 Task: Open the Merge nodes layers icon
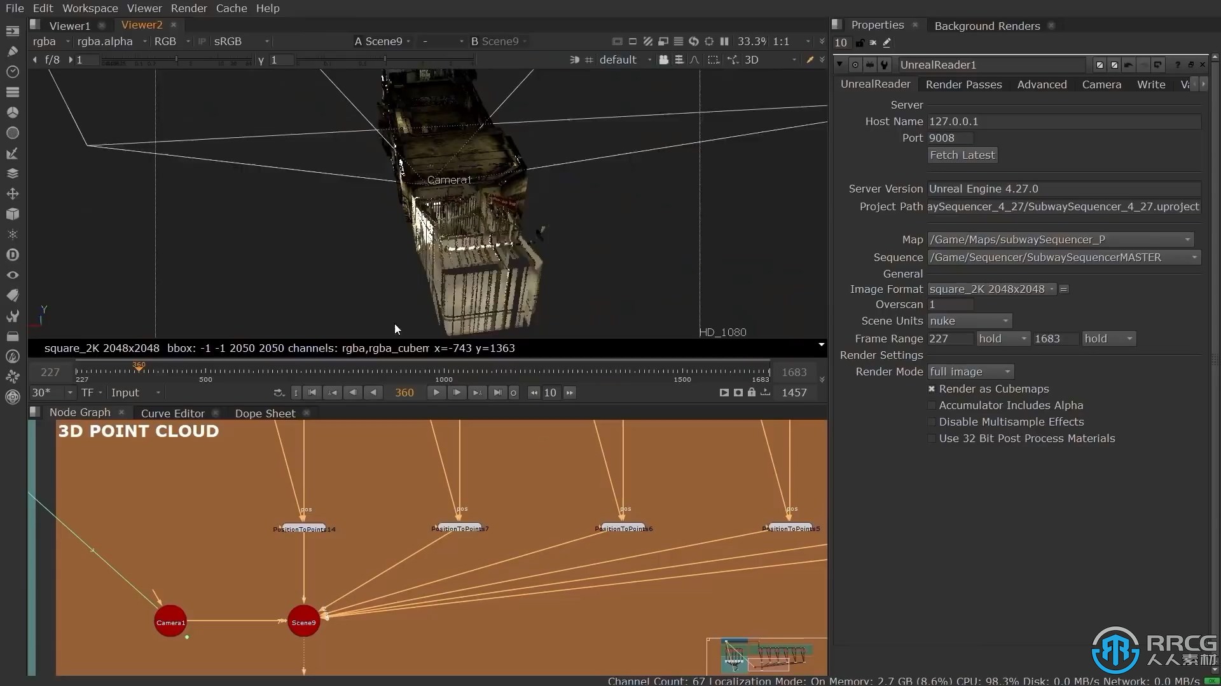(12, 173)
